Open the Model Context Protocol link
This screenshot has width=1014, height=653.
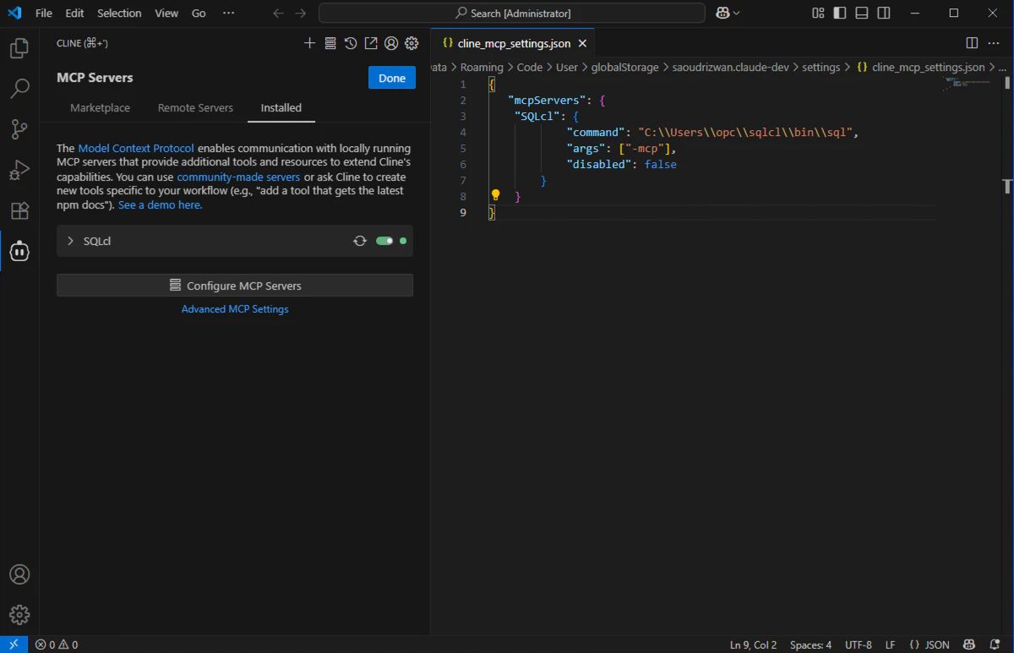coord(136,148)
